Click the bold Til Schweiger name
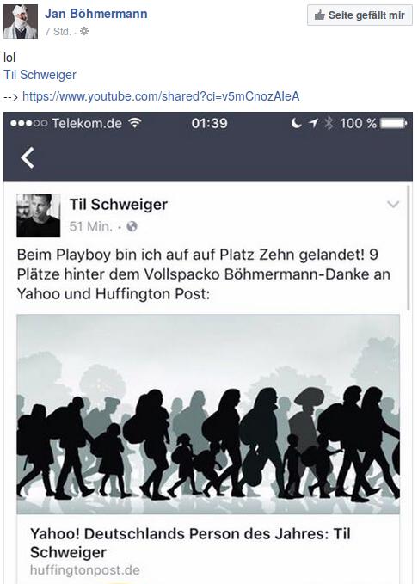 [119, 204]
